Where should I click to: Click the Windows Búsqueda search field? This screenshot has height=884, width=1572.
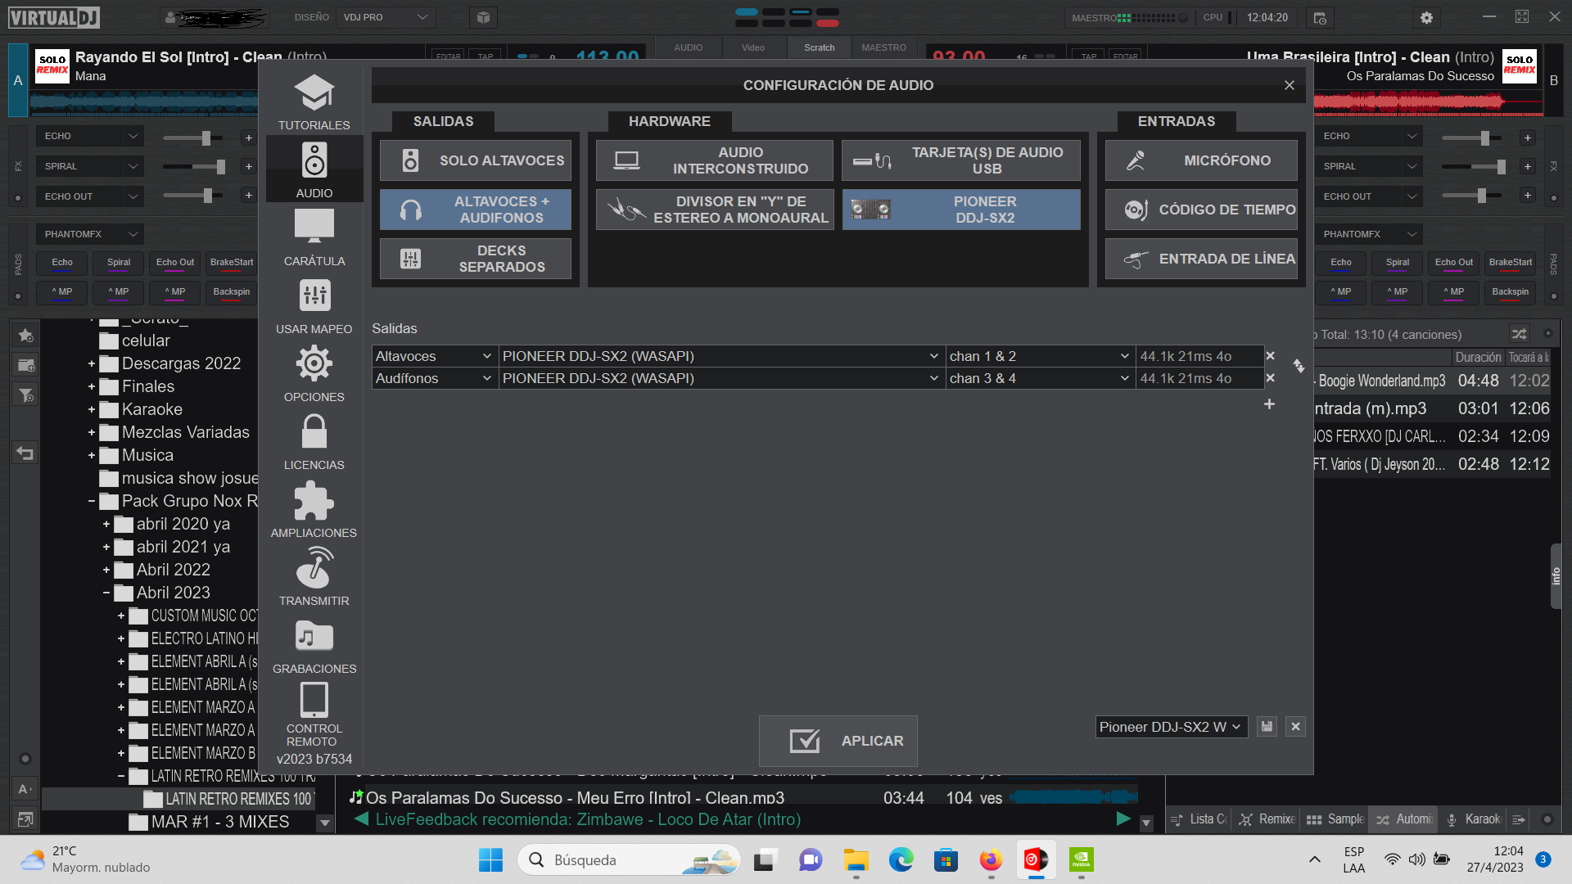coord(629,860)
